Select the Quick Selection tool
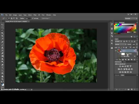The image size is (139, 104). pyautogui.click(x=2, y=33)
